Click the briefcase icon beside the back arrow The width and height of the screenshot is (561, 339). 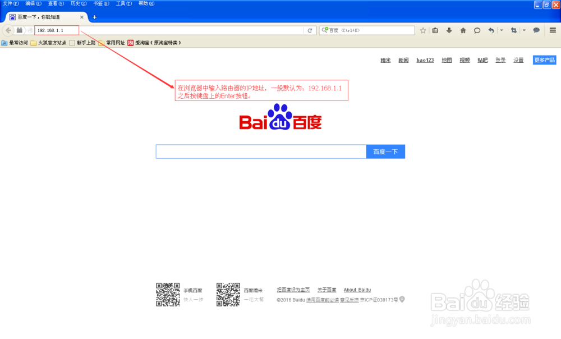[20, 30]
